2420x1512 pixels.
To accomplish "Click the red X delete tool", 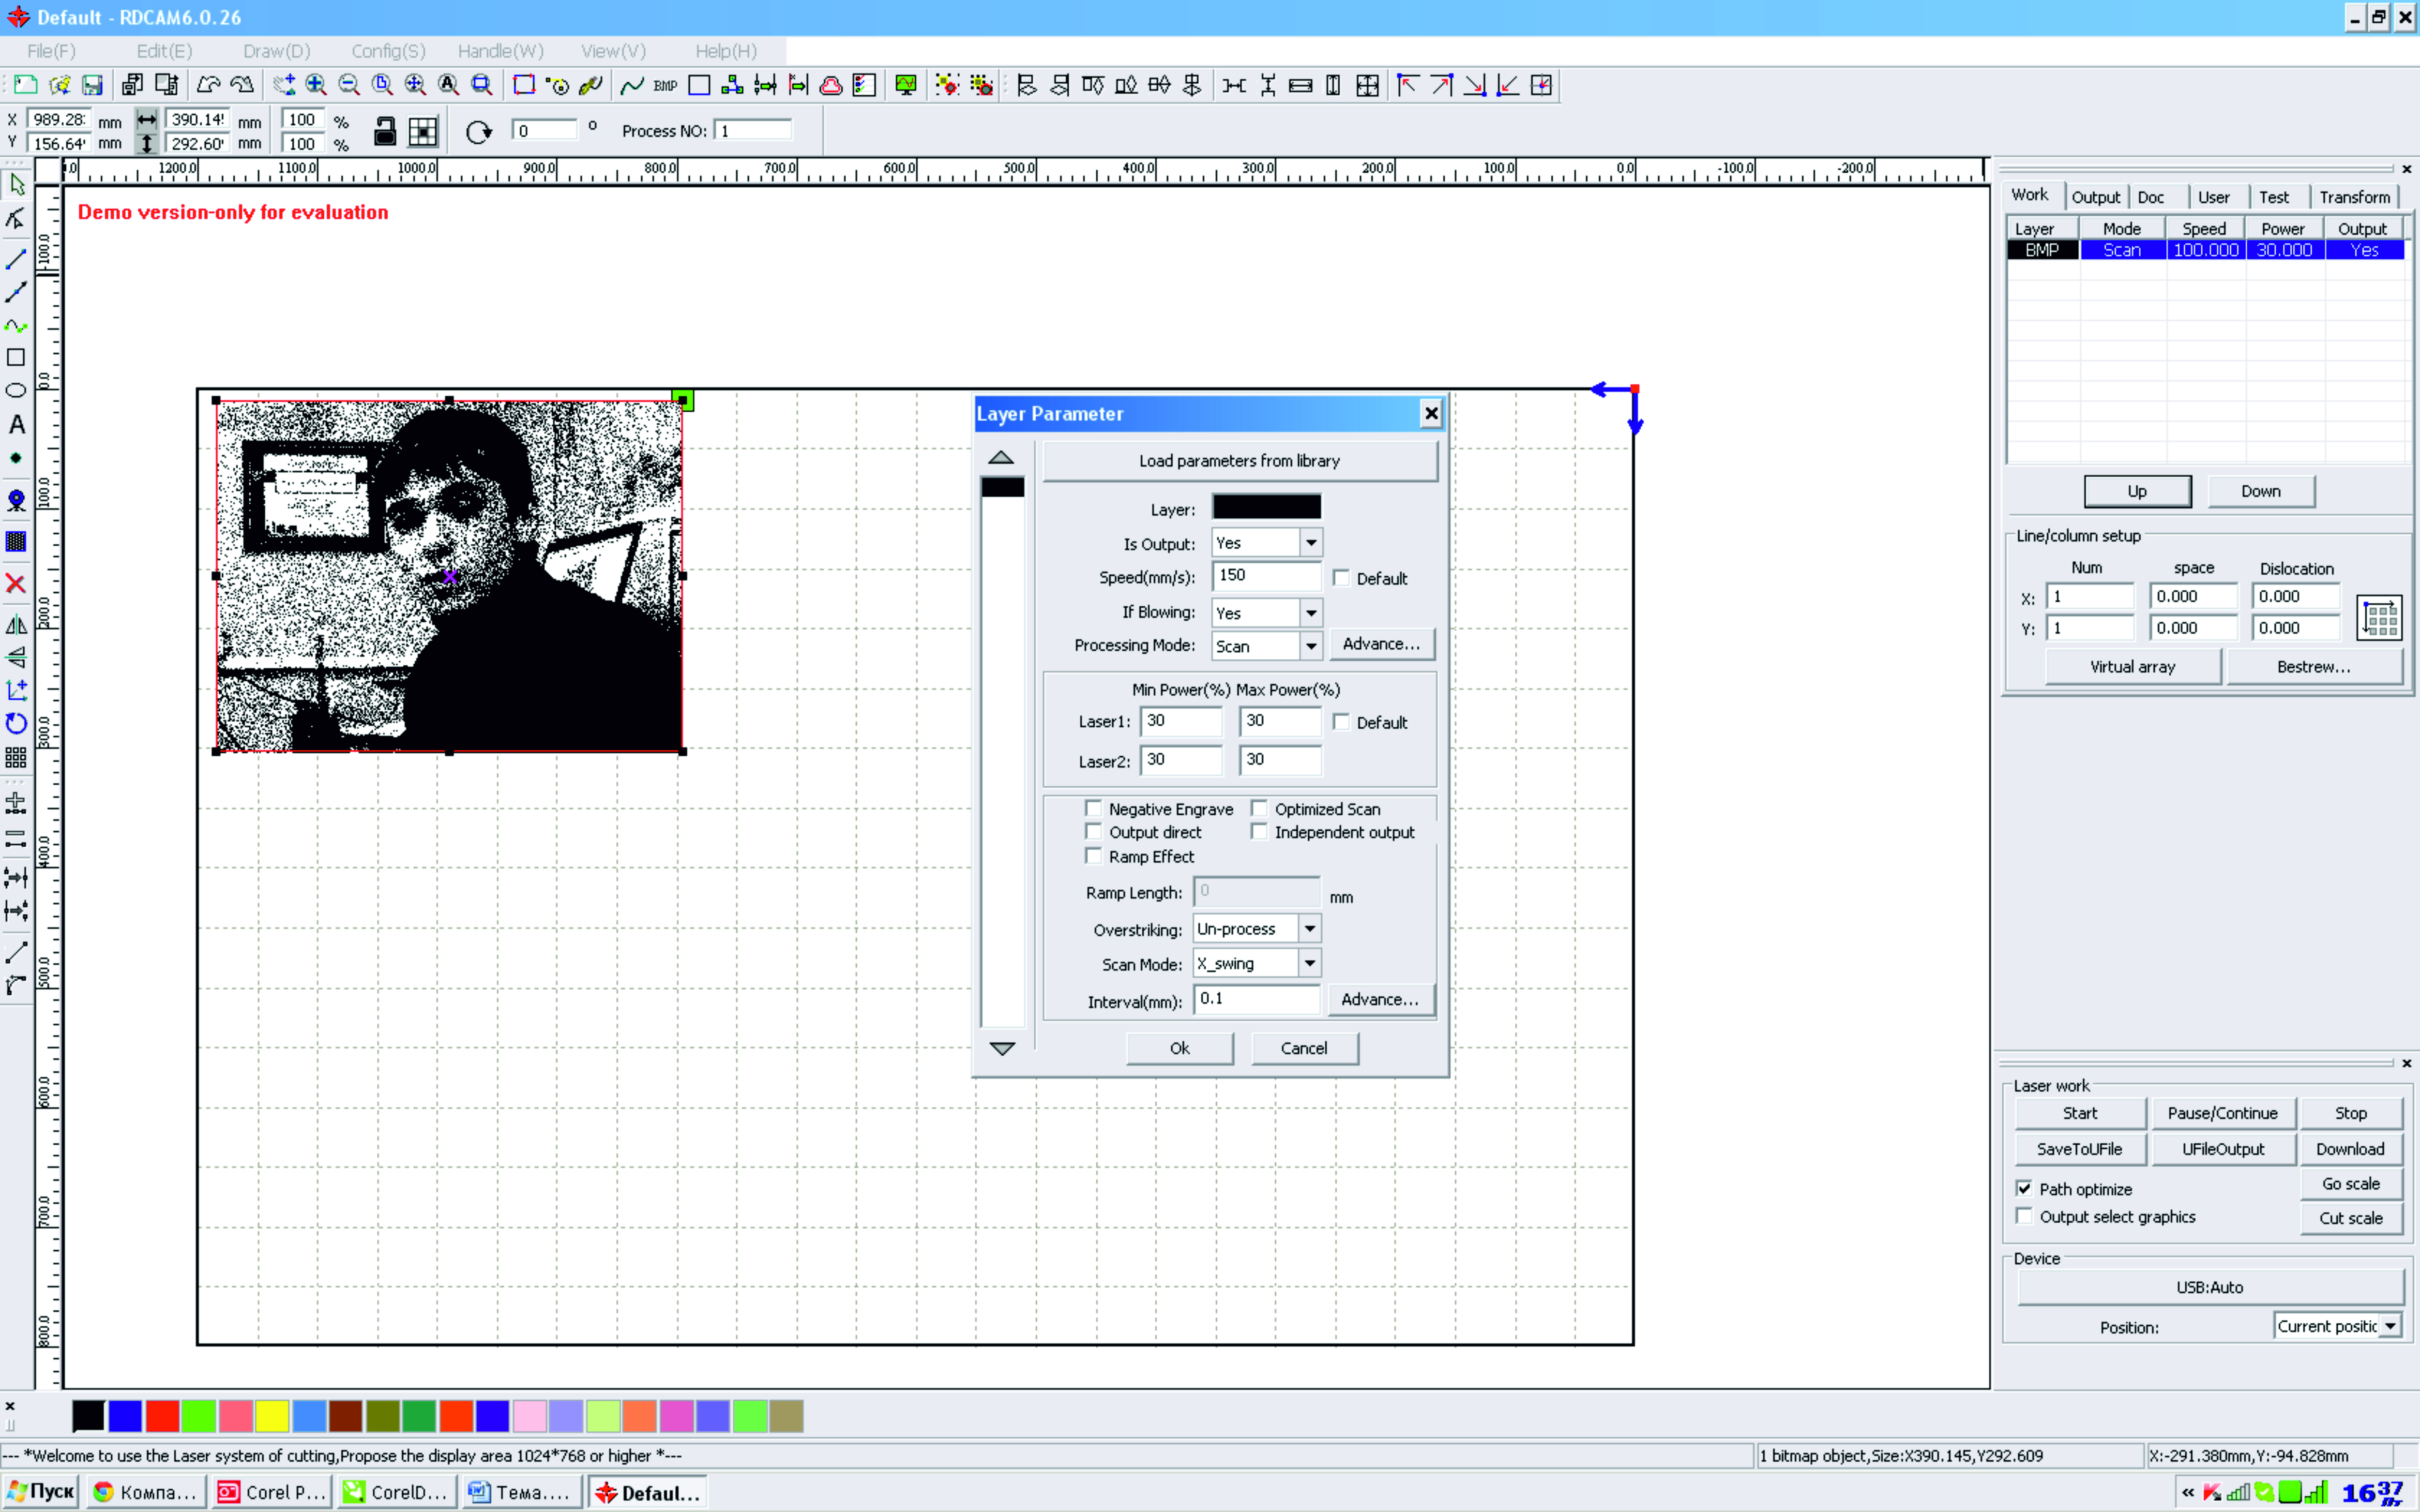I will (16, 583).
